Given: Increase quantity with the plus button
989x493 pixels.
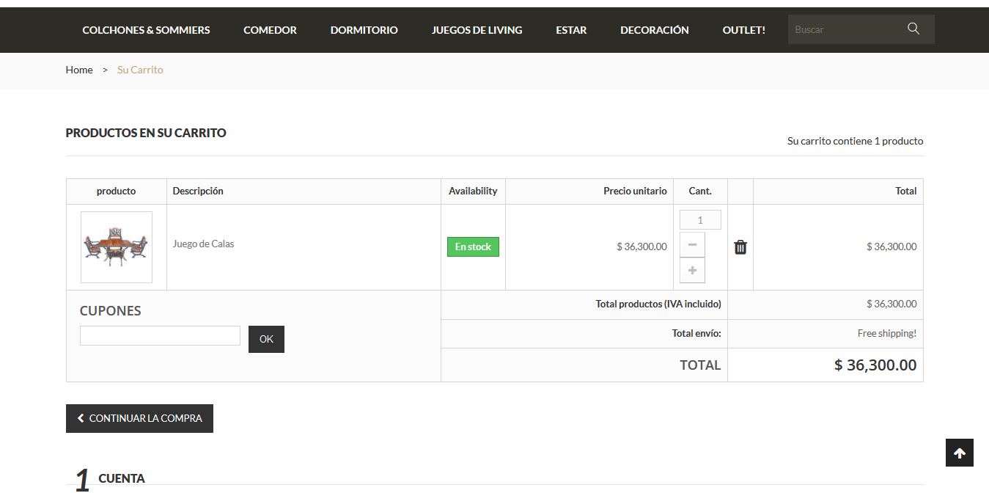Looking at the screenshot, I should tap(692, 270).
